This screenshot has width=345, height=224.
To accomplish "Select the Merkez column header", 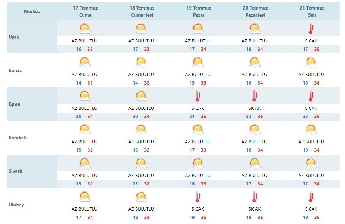I will (x=32, y=11).
